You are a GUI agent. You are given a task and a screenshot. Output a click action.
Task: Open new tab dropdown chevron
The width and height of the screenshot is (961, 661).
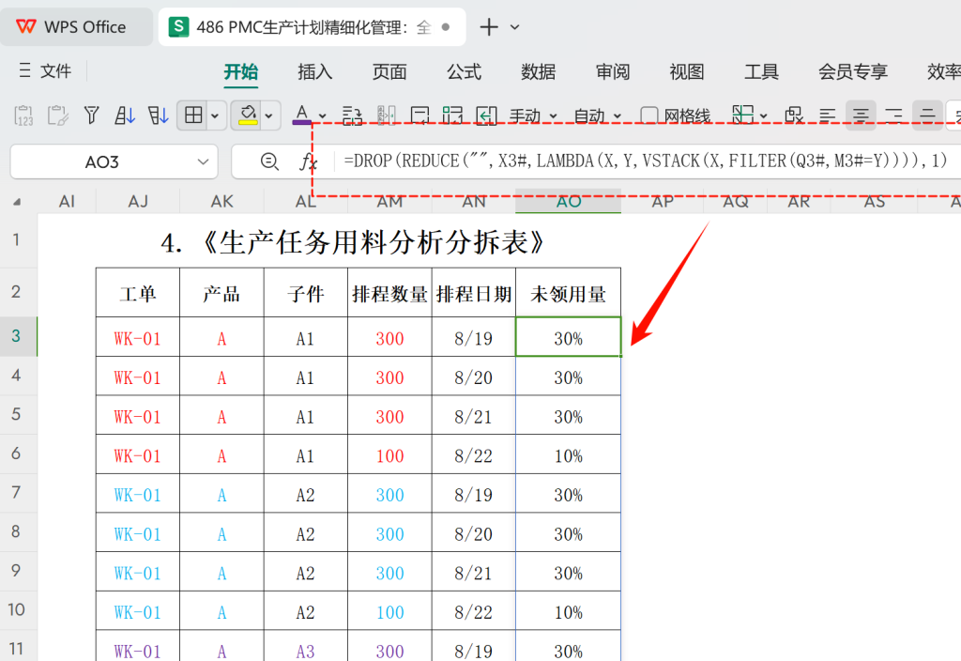click(x=515, y=27)
